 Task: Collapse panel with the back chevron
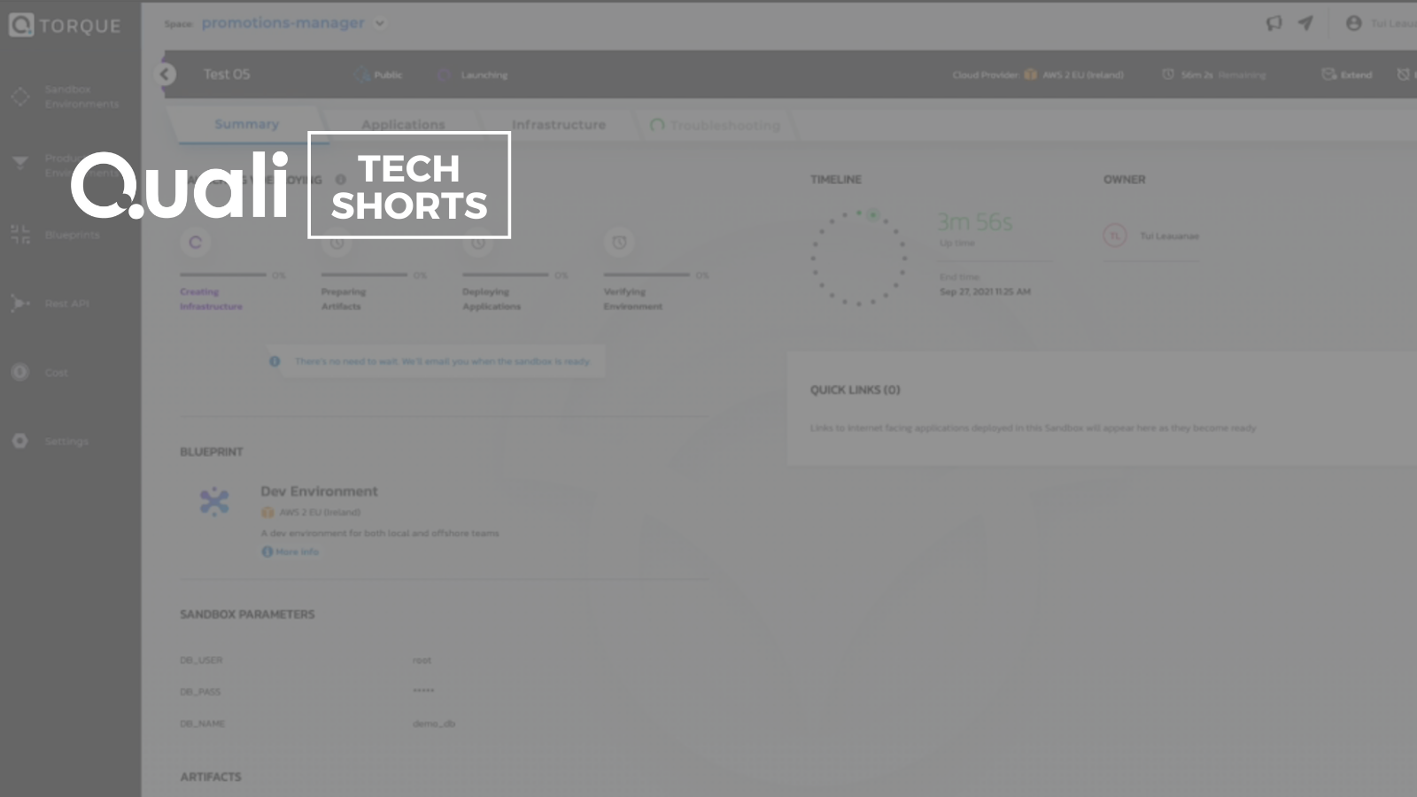coord(165,74)
